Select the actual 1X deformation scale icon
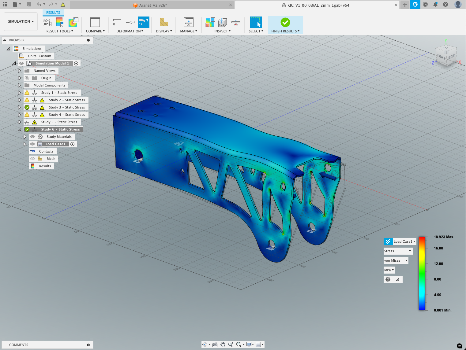The width and height of the screenshot is (466, 350). [x=143, y=22]
